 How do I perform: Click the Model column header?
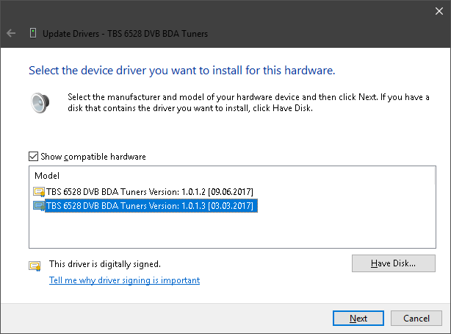click(x=47, y=176)
